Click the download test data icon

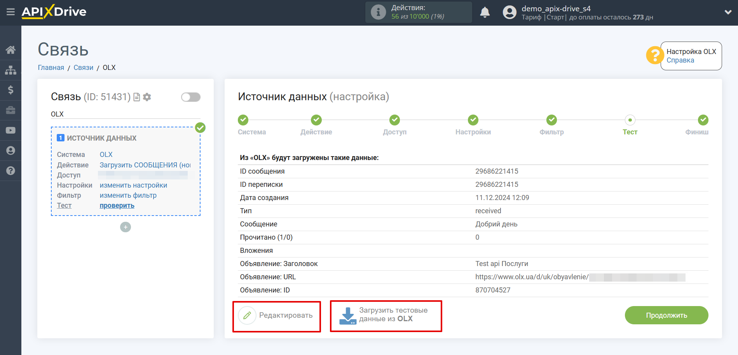point(348,315)
